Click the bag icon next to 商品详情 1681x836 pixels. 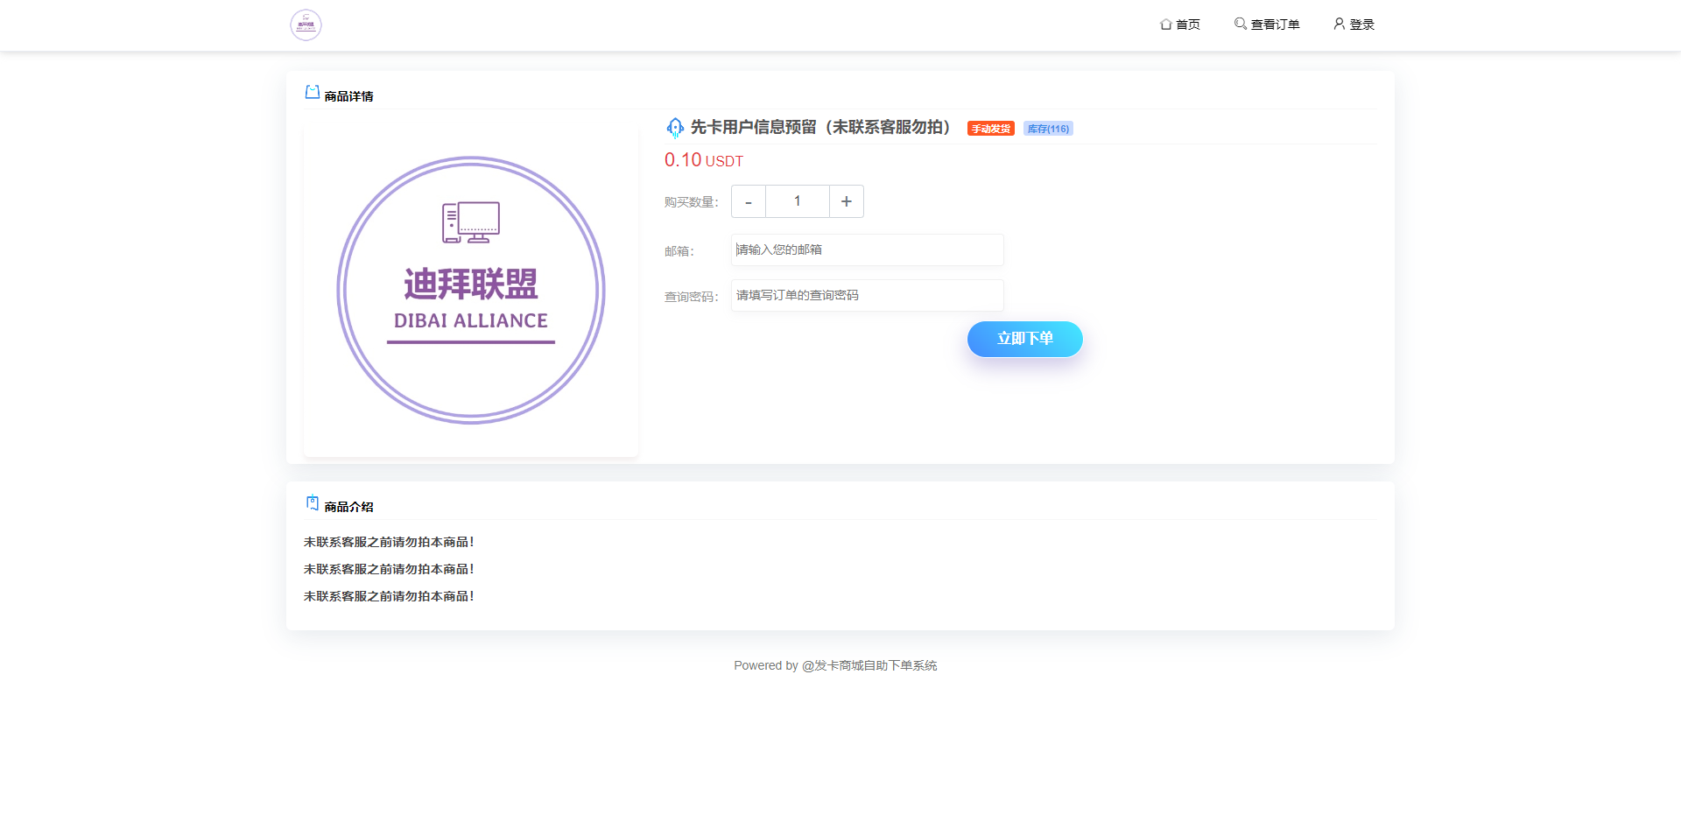click(x=313, y=92)
